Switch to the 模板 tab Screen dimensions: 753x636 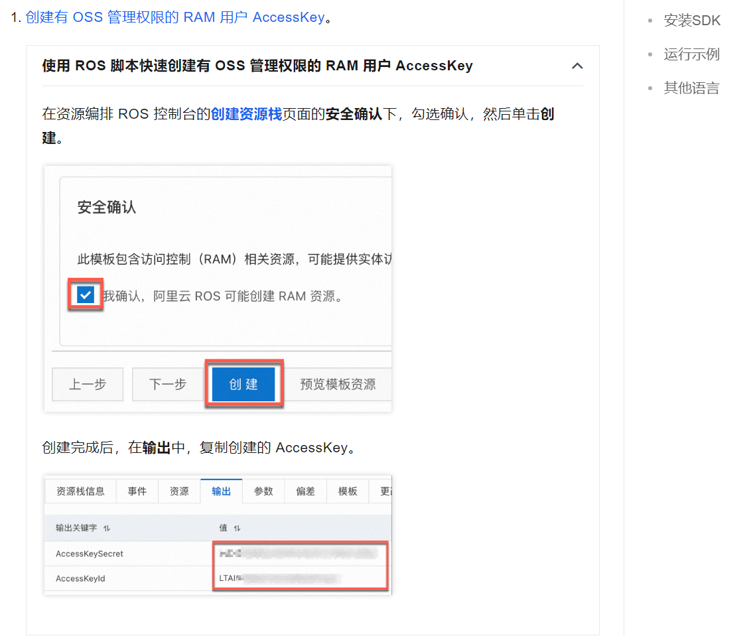coord(347,491)
